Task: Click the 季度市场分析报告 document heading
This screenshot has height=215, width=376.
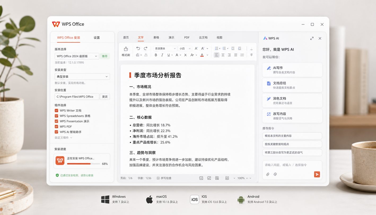Action: click(x=158, y=75)
